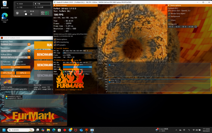Image resolution: width=212 pixels, height=133 pixels.
Task: Enable the VSync checkbox
Action: pyautogui.click(x=169, y=20)
